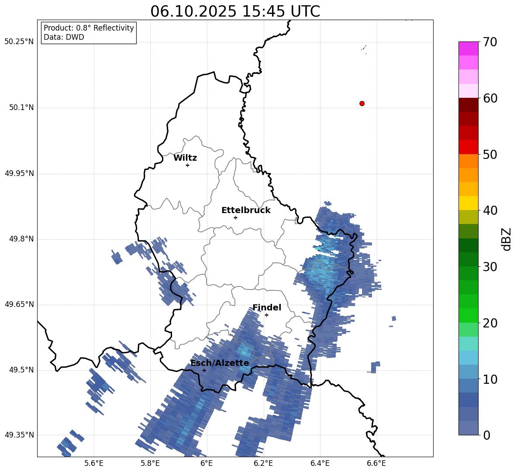The image size is (517, 472).
Task: Click the colorbar tick label 50
Action: click(x=490, y=154)
